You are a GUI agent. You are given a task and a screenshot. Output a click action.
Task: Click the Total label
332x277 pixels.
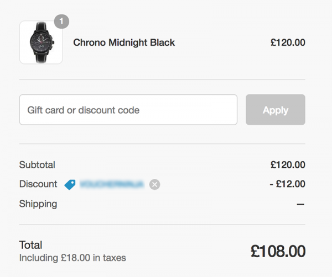tap(30, 245)
